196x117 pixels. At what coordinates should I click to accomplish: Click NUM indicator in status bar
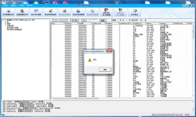coord(187,115)
